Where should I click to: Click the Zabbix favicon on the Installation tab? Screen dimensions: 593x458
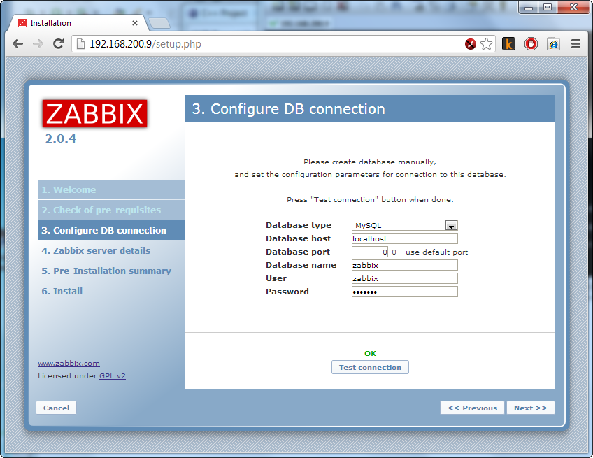[x=22, y=23]
